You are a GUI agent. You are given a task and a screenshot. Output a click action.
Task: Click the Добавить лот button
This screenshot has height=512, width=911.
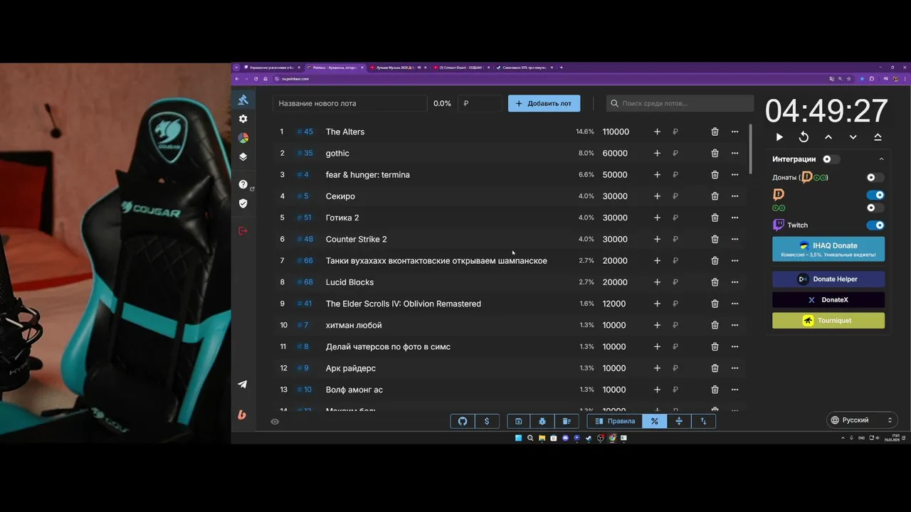click(x=544, y=103)
